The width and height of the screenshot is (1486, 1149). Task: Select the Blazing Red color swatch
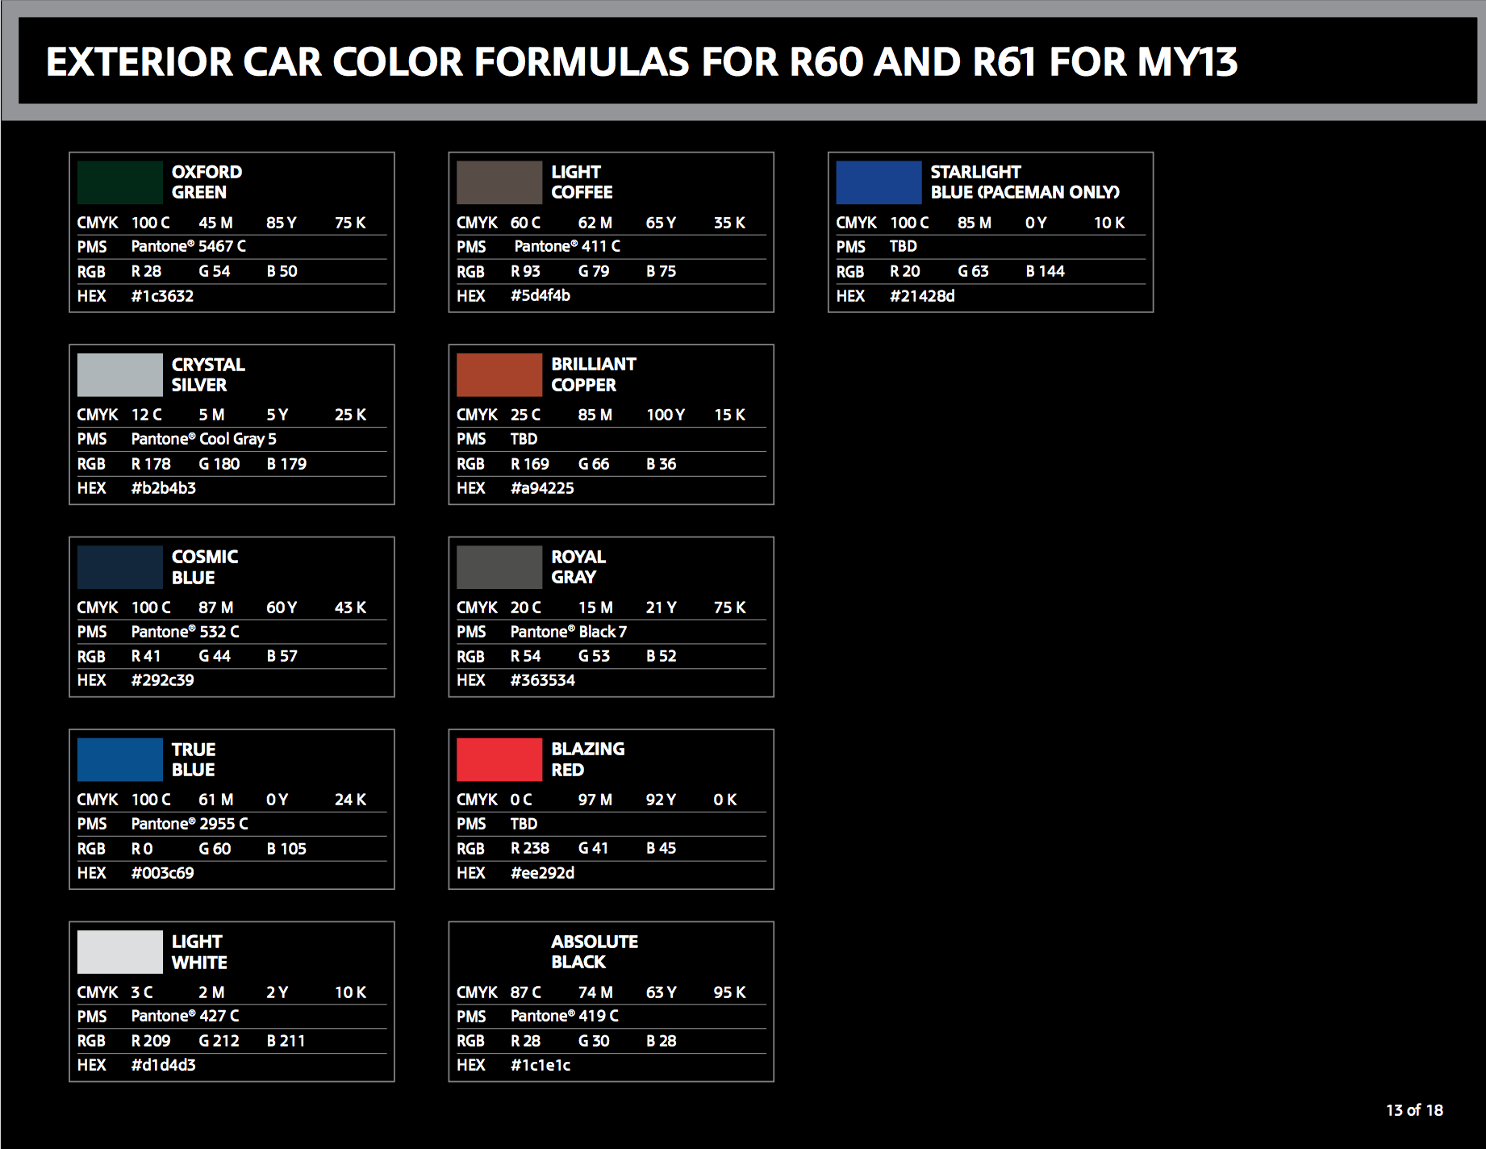click(499, 759)
